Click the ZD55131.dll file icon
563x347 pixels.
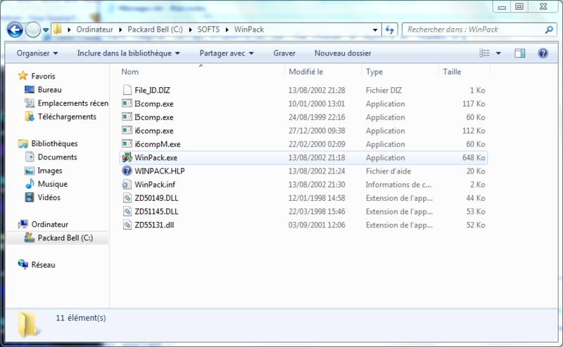point(127,225)
